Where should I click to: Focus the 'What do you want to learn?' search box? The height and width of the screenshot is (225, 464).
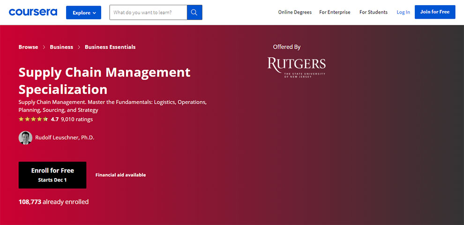pos(148,13)
